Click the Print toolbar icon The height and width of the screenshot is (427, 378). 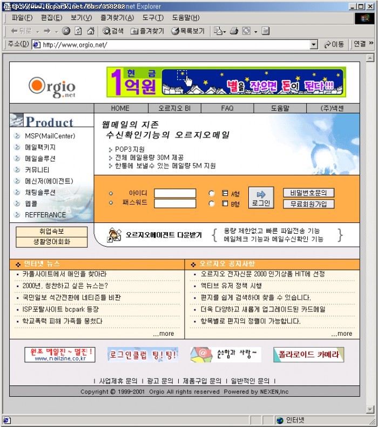coord(234,31)
